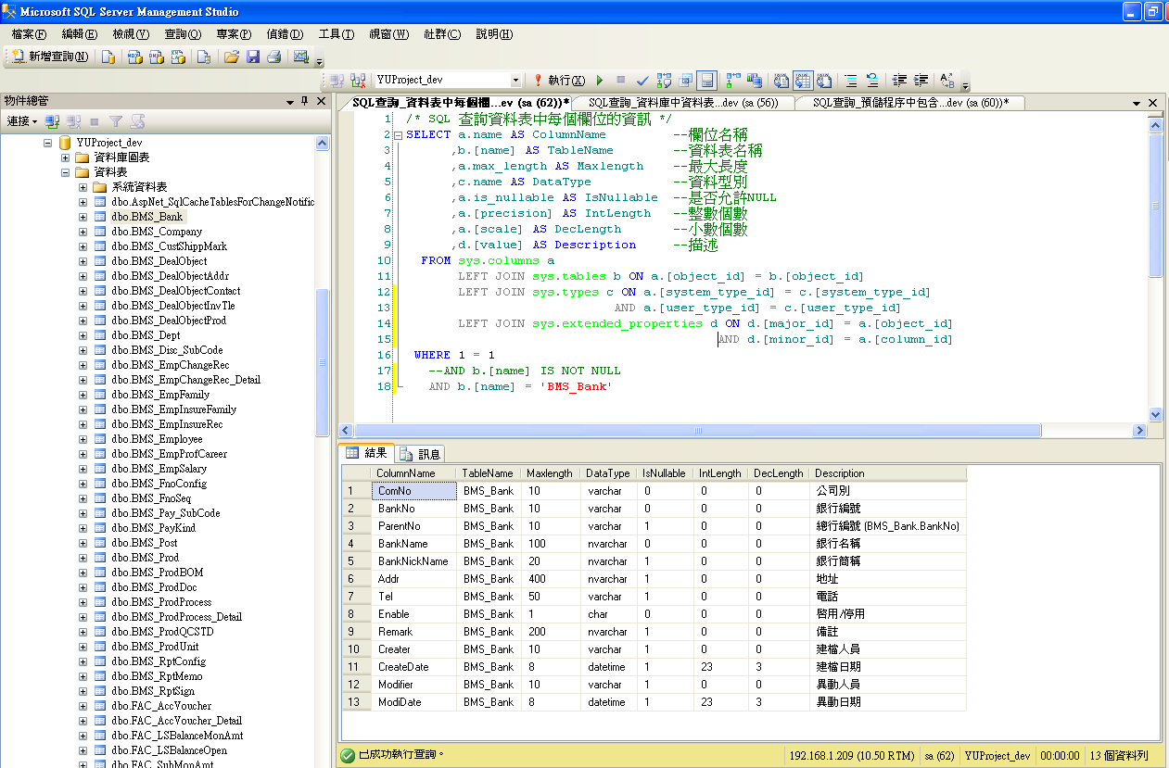Switch to SQL查詢_資料庫中資料表 (sa (56)) tab
The image size is (1169, 768).
pyautogui.click(x=683, y=103)
